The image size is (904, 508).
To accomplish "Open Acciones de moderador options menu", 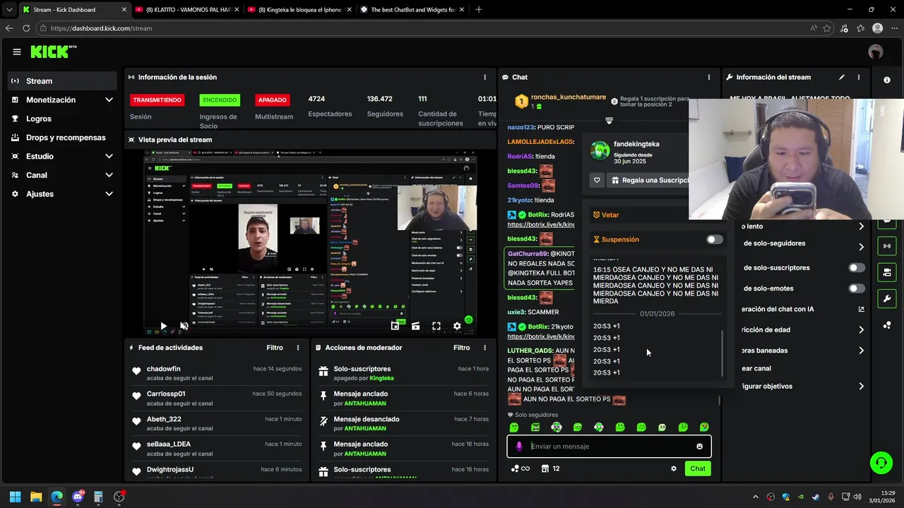I will point(484,348).
